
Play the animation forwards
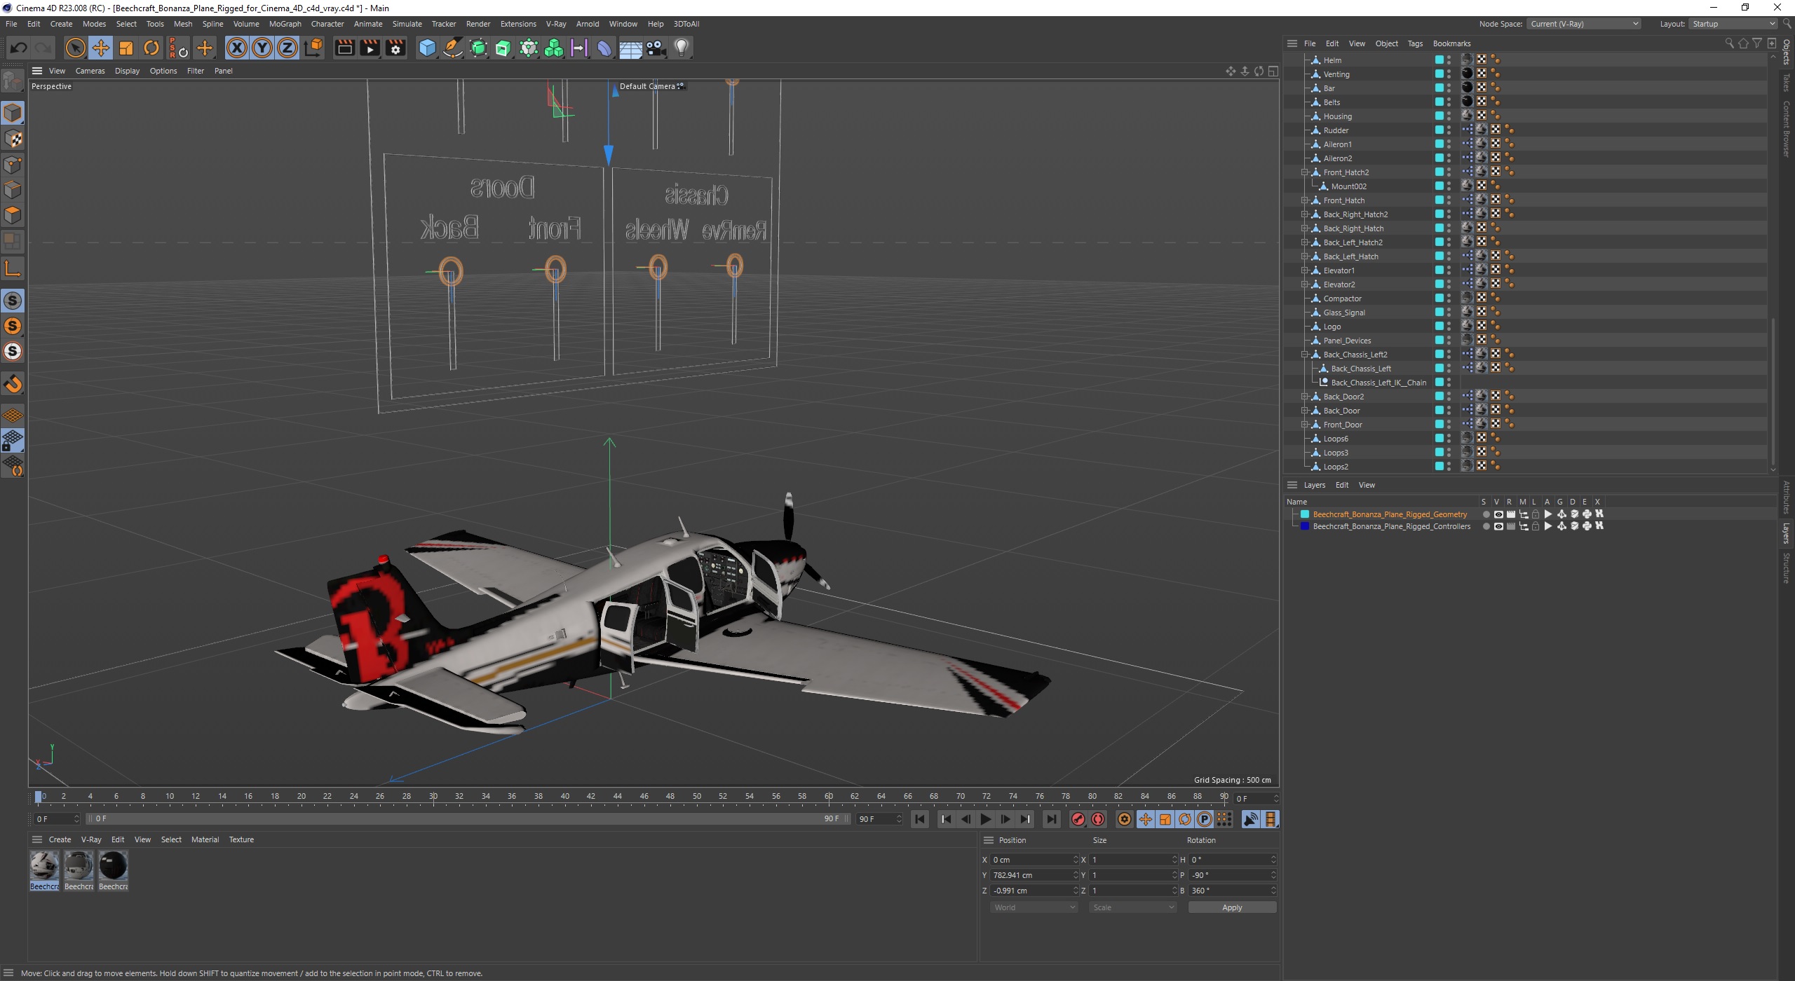985,819
